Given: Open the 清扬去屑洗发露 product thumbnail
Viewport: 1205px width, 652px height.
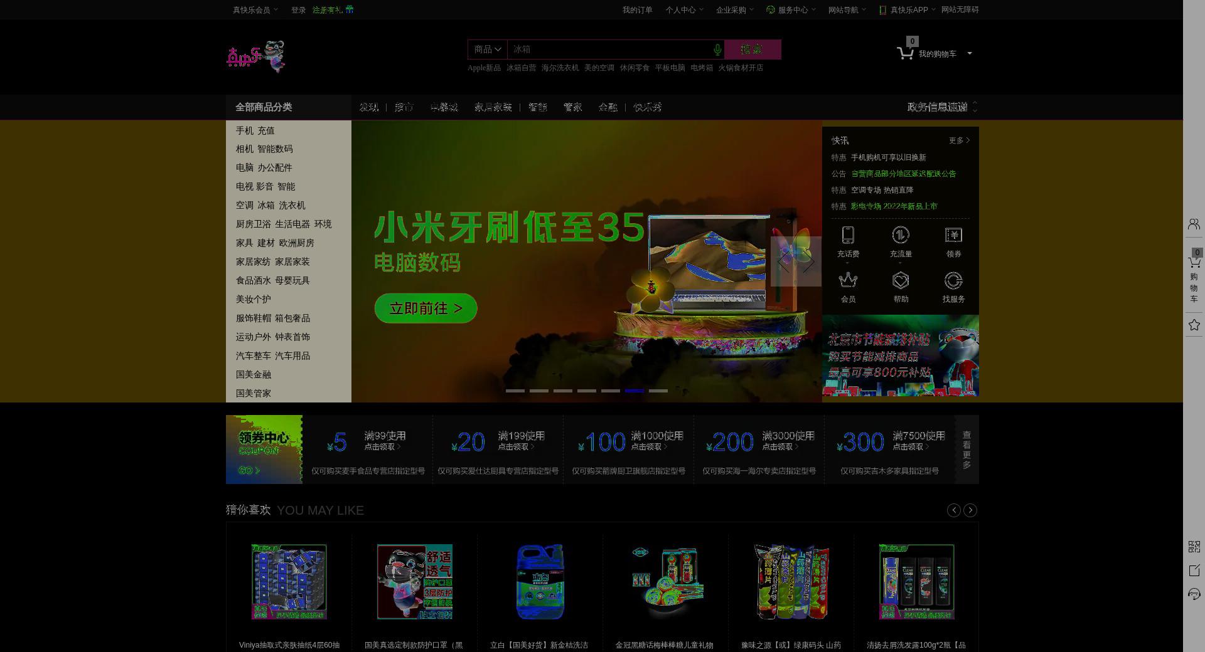Looking at the screenshot, I should pyautogui.click(x=917, y=582).
